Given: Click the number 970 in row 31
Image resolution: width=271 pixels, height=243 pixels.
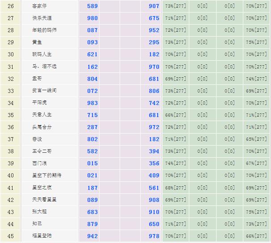Looking at the screenshot, I should coord(154,67).
